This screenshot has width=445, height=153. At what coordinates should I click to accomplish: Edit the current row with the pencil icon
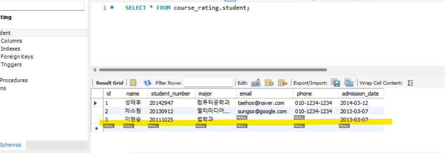point(256,82)
